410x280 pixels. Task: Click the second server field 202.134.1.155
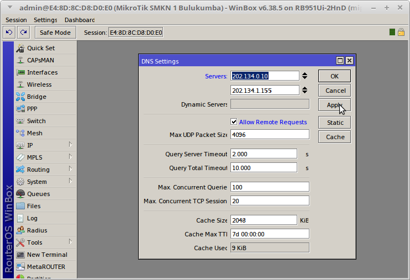point(265,90)
